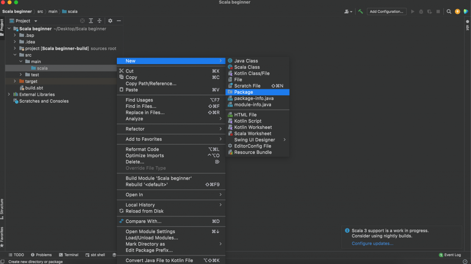Select build.sbt file in tree
471x264 pixels.
pyautogui.click(x=31, y=88)
